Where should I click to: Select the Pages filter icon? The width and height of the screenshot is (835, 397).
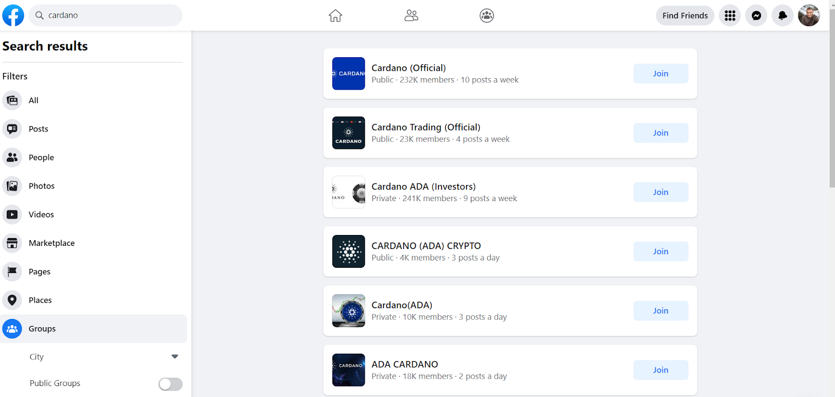[12, 271]
